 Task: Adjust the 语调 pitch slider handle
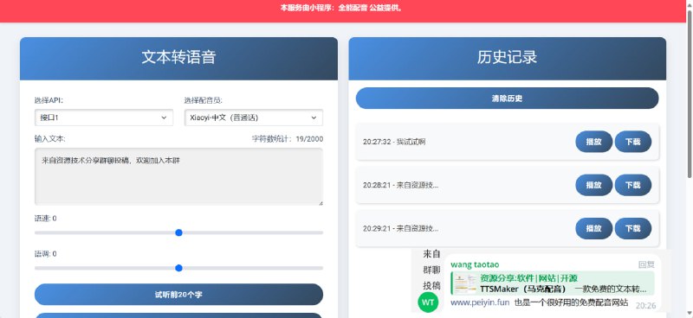pos(178,268)
